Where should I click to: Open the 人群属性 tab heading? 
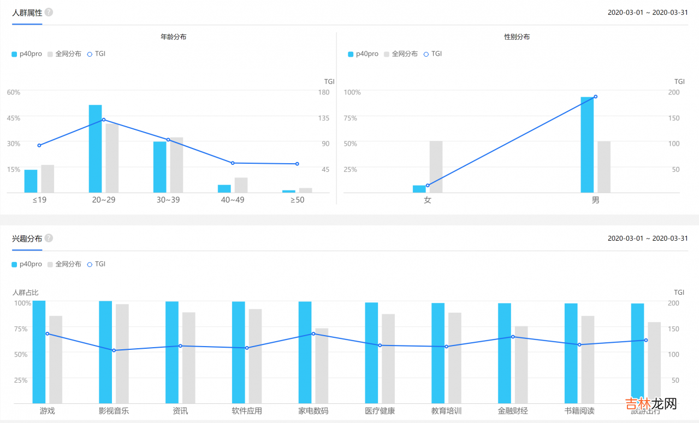(27, 13)
